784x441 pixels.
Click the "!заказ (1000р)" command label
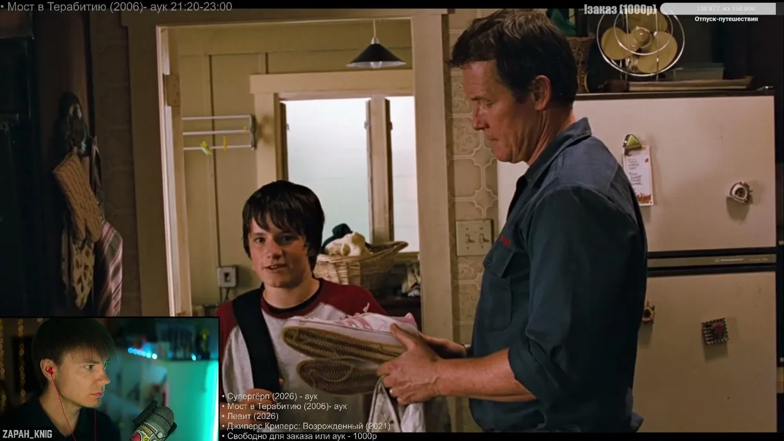pos(620,9)
